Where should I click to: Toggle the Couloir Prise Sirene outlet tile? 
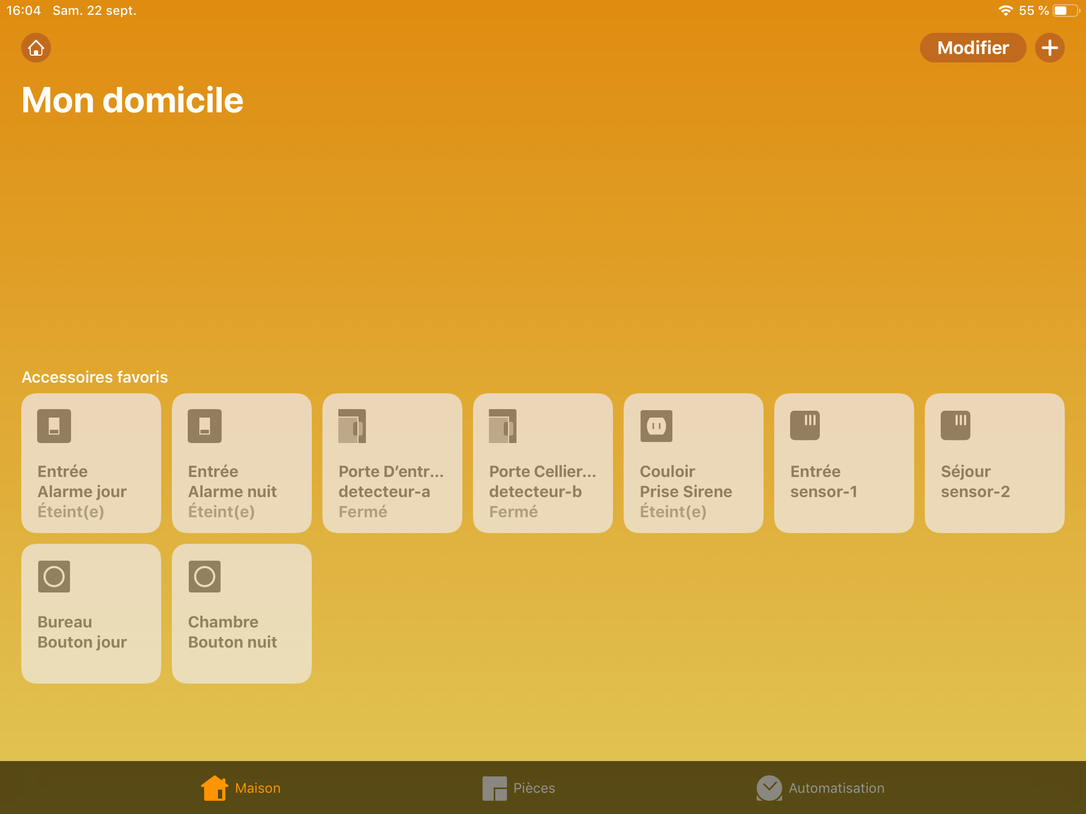coord(693,463)
